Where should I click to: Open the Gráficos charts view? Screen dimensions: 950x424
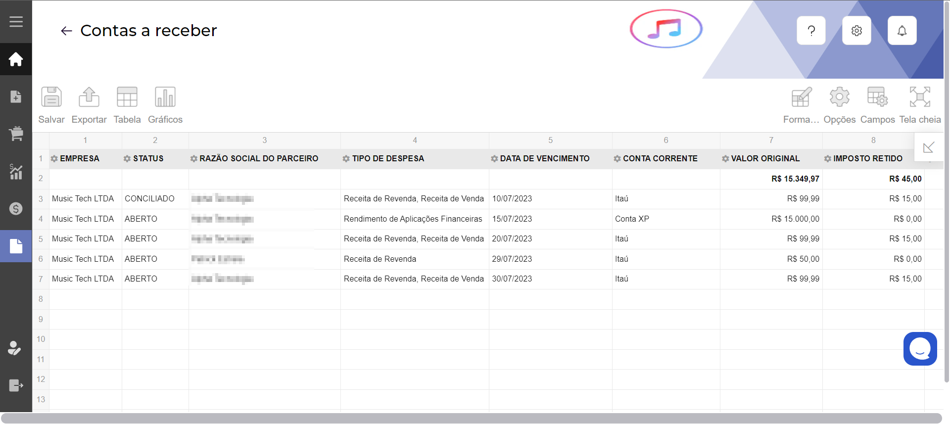(165, 97)
